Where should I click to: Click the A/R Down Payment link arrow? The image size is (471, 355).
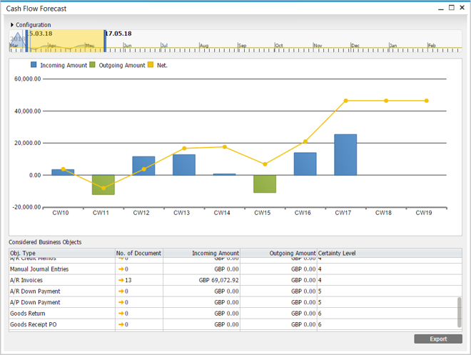click(121, 291)
